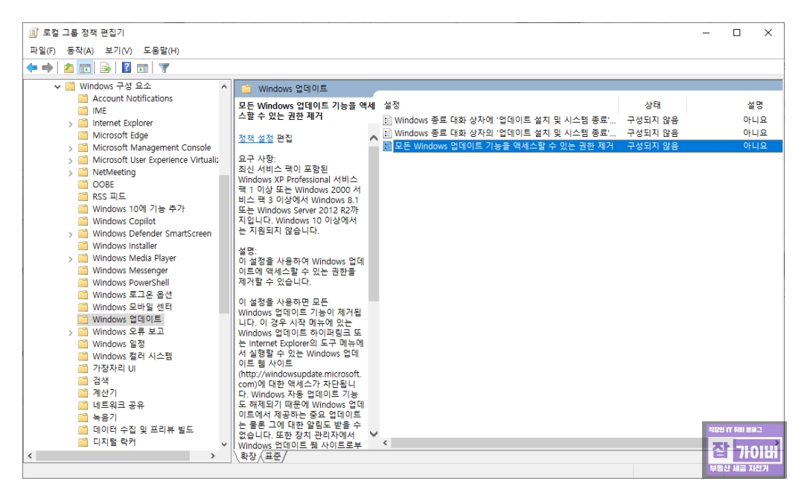This screenshot has width=807, height=501.
Task: Click the description pane scroll up arrow
Action: coord(374,138)
